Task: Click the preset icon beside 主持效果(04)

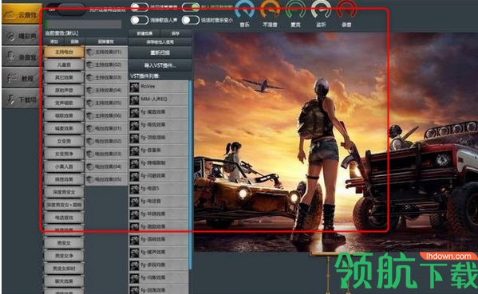Action: (90, 90)
